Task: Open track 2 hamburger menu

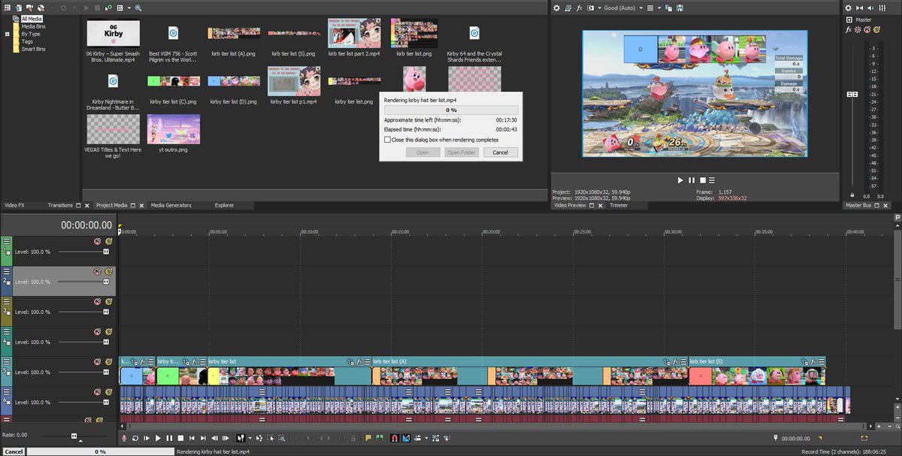Action: pos(7,271)
